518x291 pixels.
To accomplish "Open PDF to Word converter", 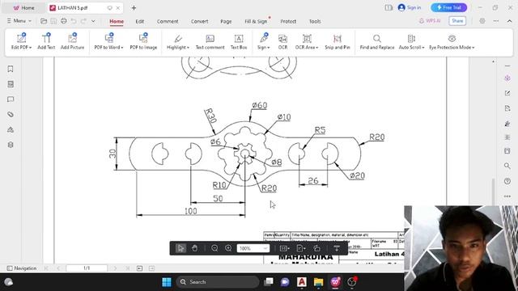I will pos(108,41).
